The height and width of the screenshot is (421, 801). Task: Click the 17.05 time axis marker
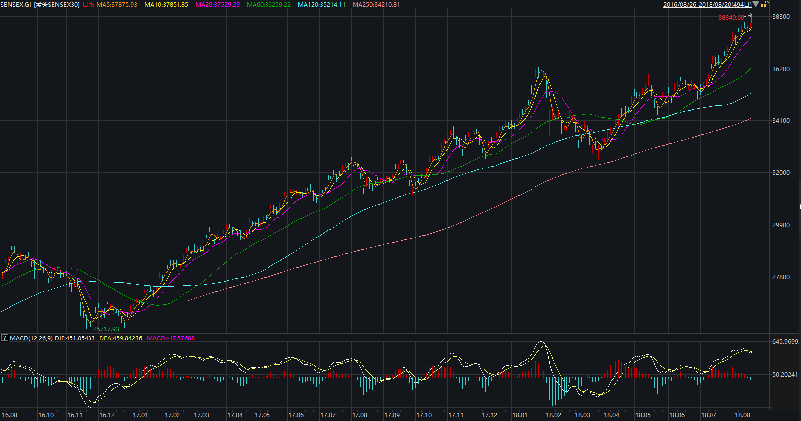[x=263, y=415]
